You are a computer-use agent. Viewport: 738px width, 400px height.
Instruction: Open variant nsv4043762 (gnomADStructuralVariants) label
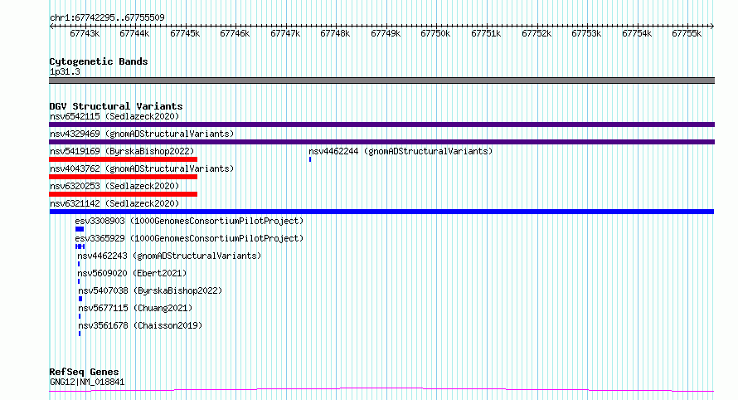point(142,168)
